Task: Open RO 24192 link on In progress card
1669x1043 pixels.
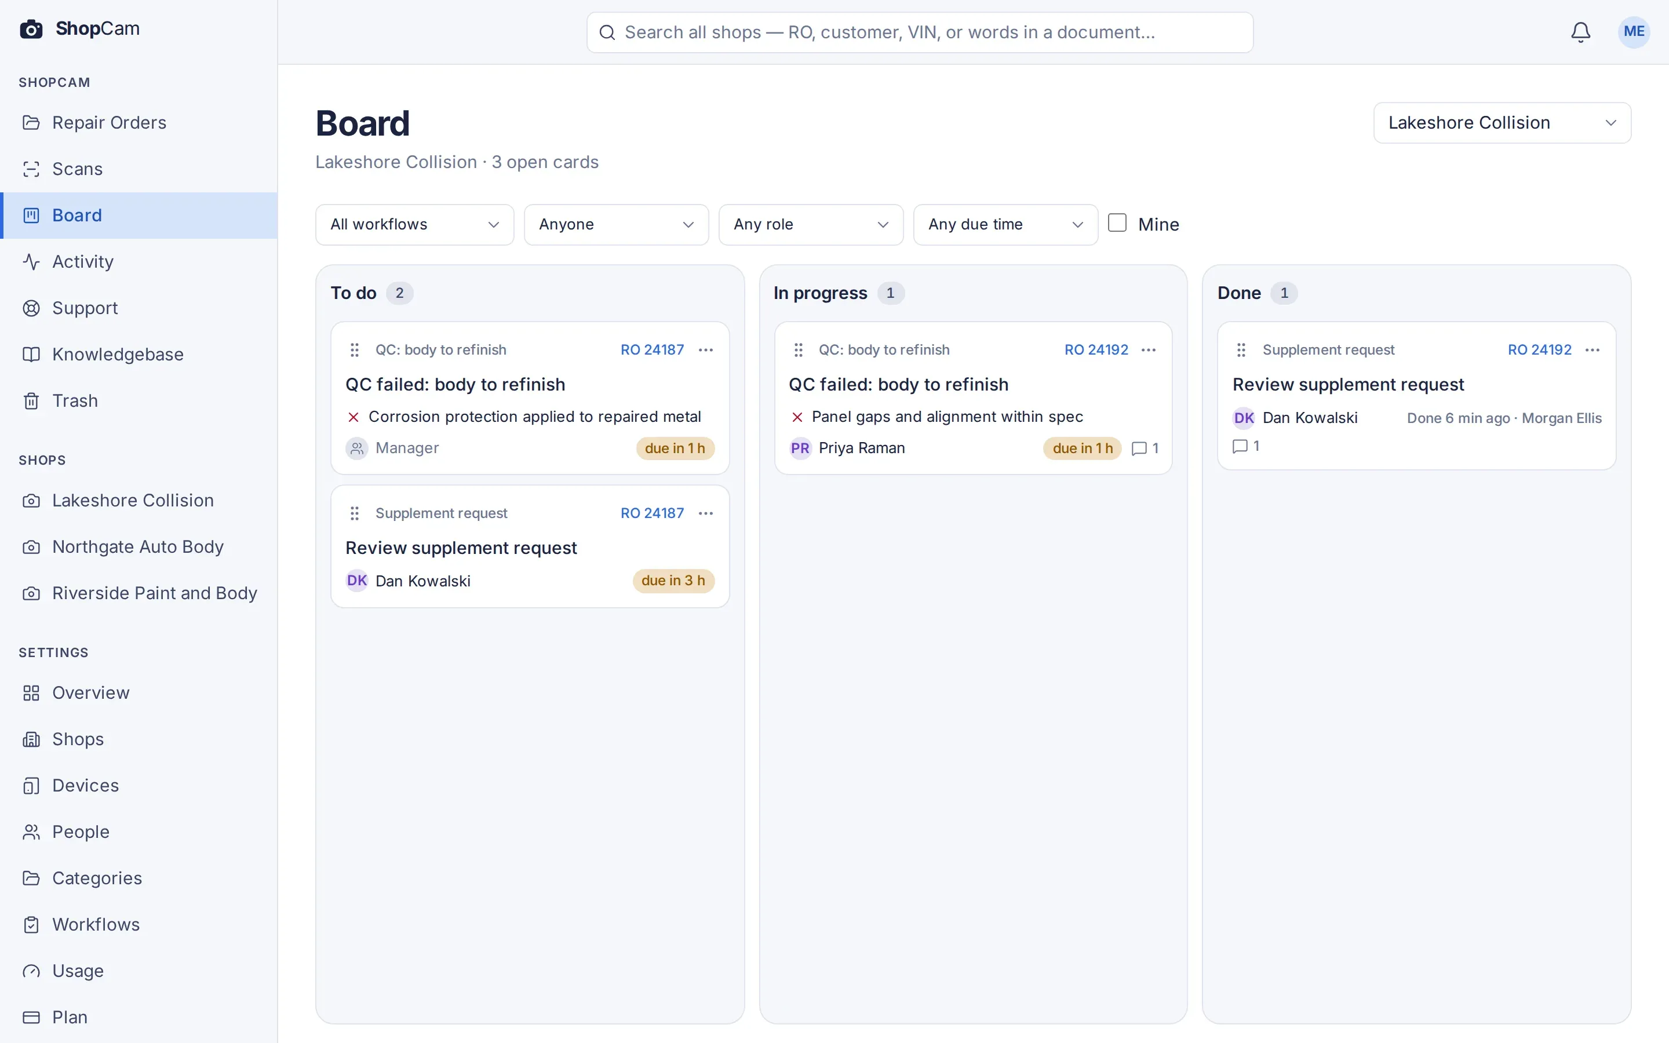Action: click(x=1096, y=350)
